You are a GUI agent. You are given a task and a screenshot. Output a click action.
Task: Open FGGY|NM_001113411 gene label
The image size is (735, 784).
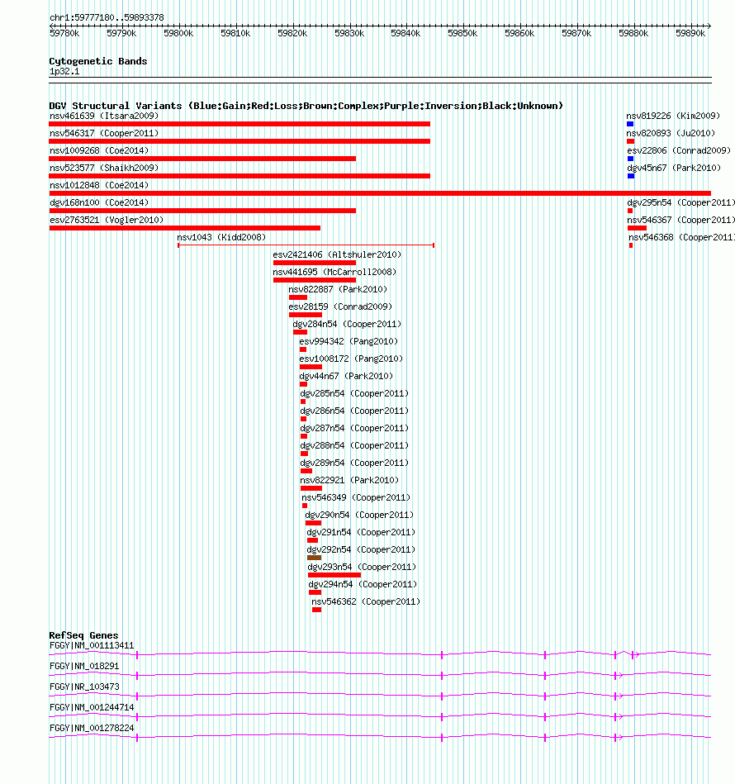[92, 646]
